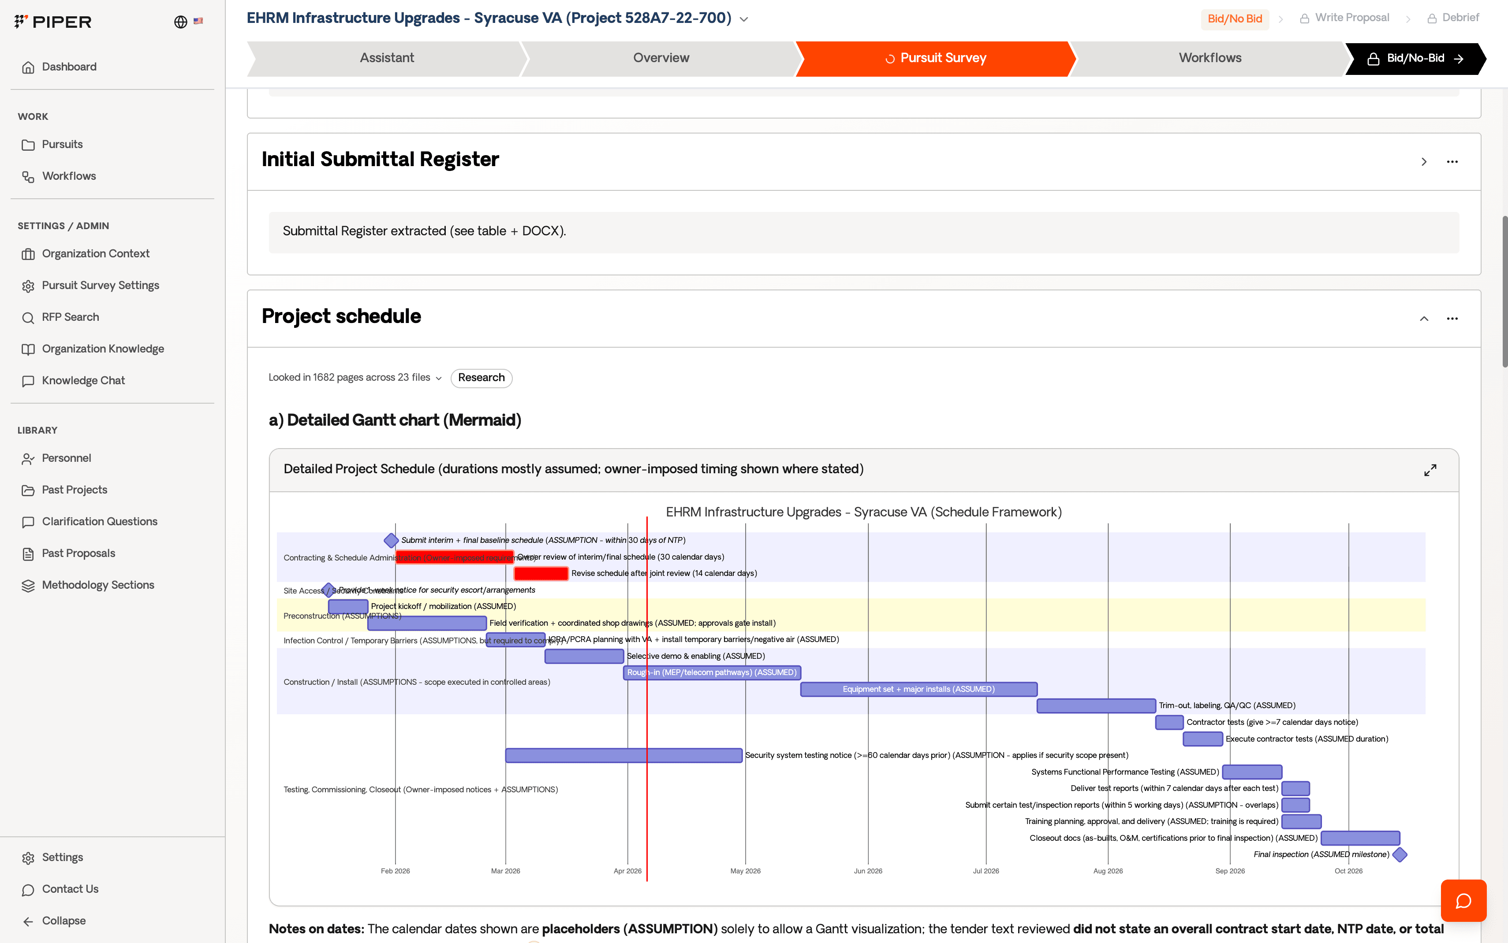
Task: Open the orange chat support widget
Action: 1463,901
